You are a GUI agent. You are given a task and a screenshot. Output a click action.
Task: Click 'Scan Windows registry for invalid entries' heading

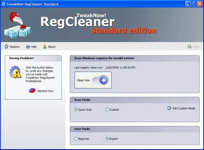coord(104,58)
